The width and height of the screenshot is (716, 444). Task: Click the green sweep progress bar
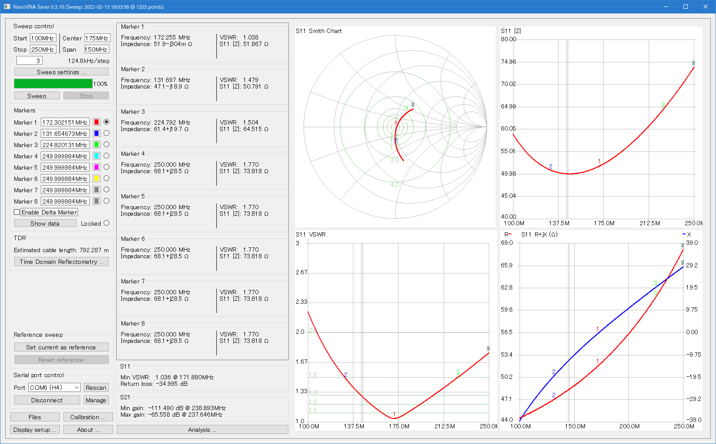[x=53, y=84]
